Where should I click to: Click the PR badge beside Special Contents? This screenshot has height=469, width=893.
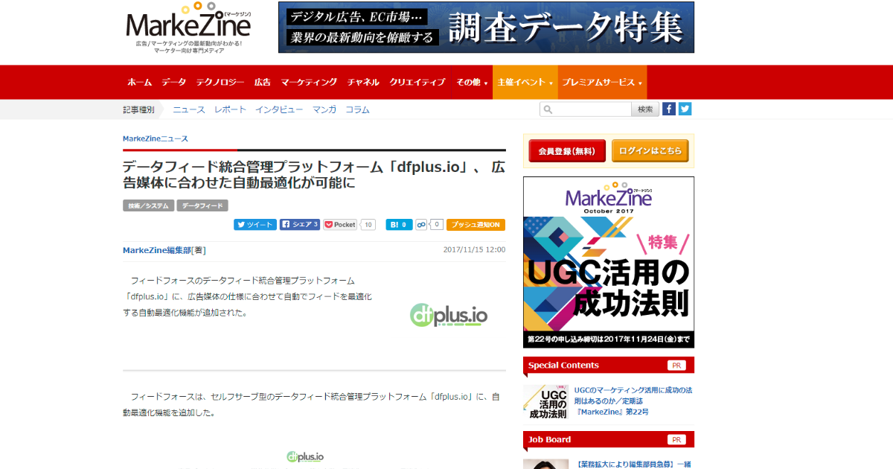[x=676, y=366]
